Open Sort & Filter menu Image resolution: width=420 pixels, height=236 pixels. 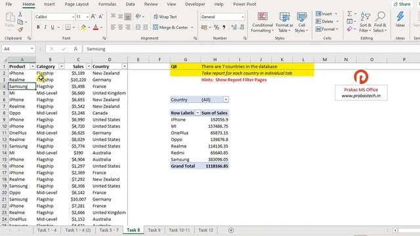pyautogui.click(x=366, y=22)
